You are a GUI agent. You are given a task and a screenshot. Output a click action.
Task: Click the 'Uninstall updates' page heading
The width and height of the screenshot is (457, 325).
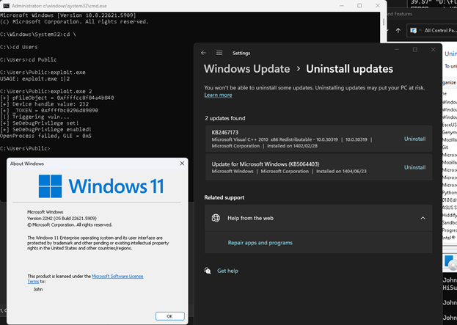point(349,69)
